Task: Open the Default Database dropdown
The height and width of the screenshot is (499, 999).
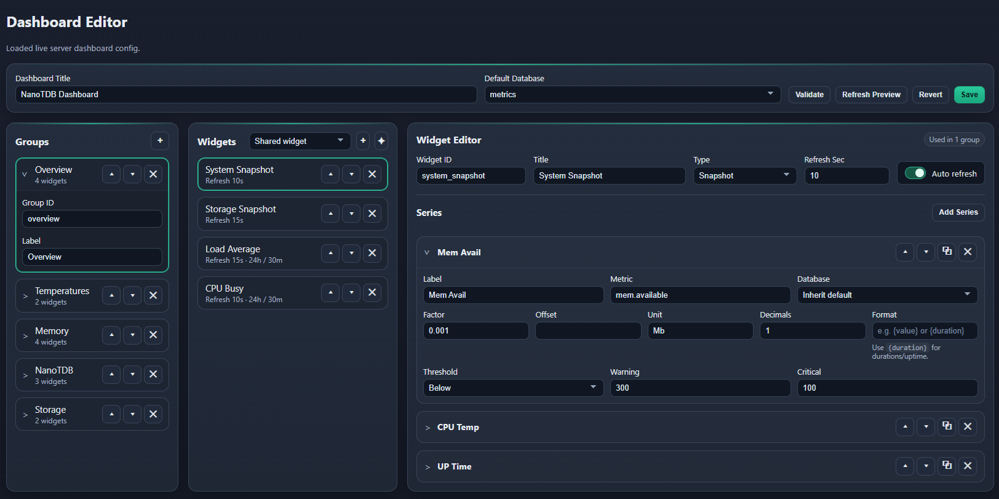Action: (x=632, y=94)
